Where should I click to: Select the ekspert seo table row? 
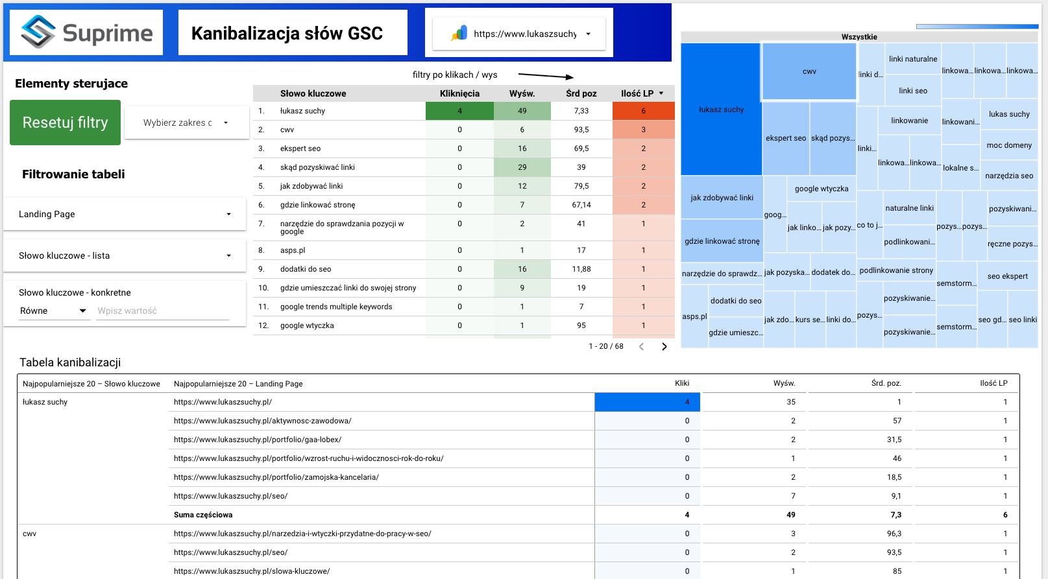pyautogui.click(x=300, y=148)
